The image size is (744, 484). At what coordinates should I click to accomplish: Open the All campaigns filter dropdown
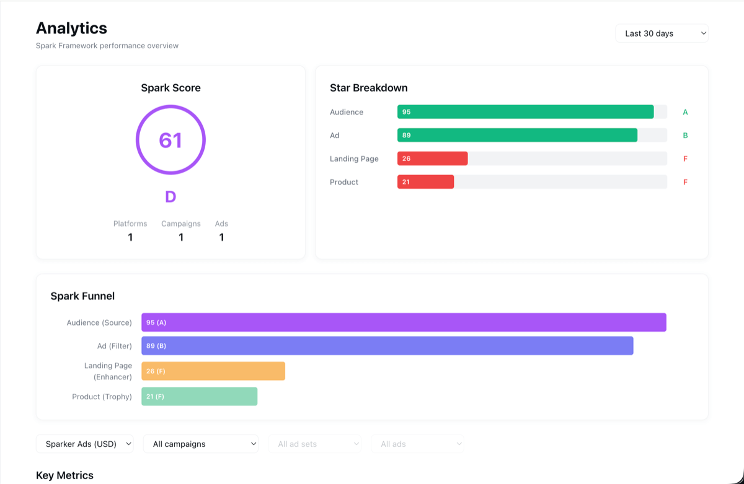200,444
